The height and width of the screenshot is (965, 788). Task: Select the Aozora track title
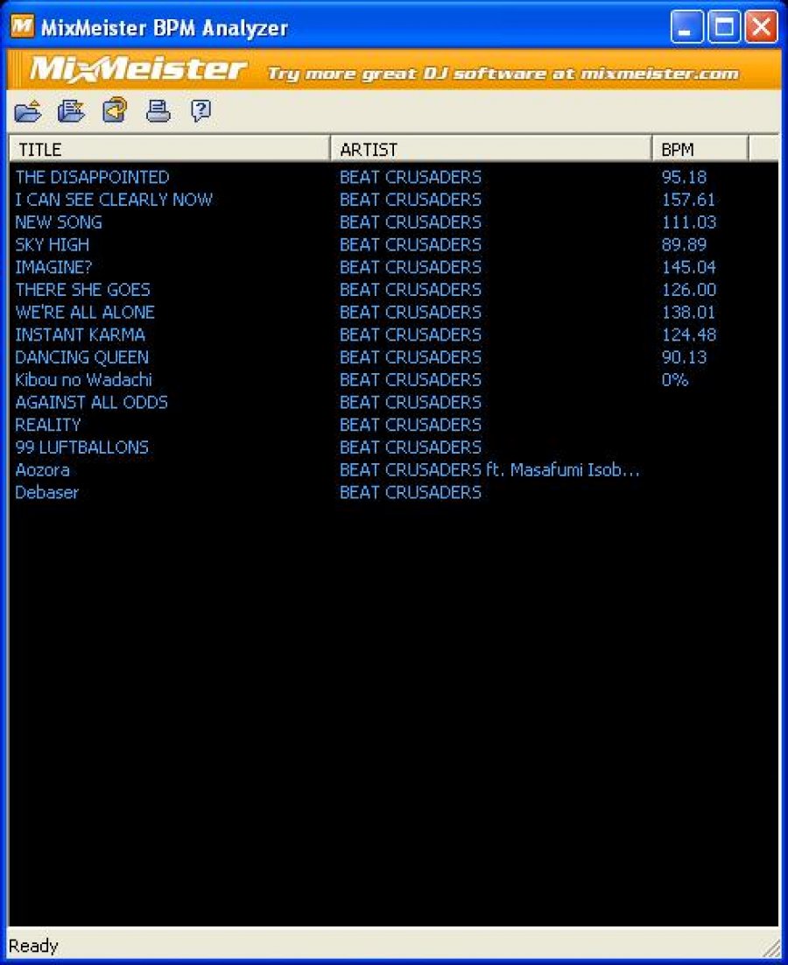(42, 470)
